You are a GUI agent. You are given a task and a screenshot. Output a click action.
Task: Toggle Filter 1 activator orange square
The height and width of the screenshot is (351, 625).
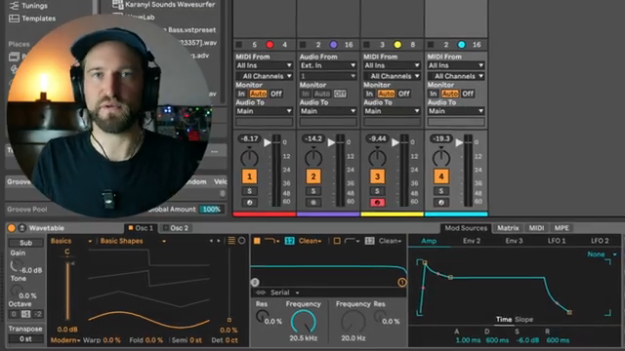(257, 241)
